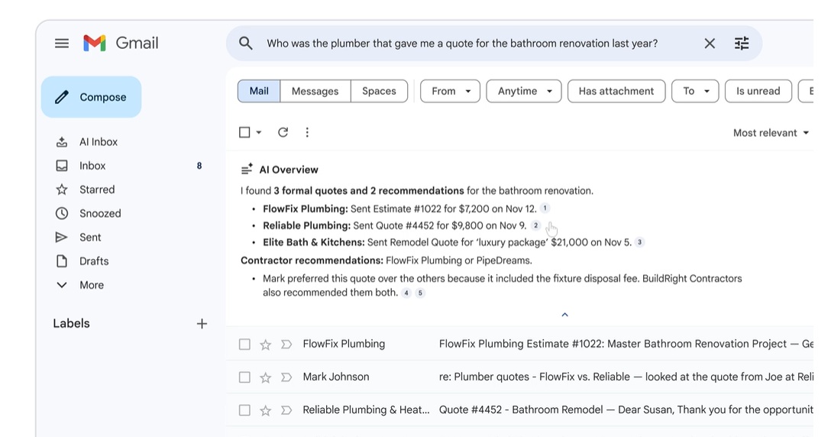Open the main menu hamburger icon
Viewport: 831px width, 437px height.
pos(62,44)
